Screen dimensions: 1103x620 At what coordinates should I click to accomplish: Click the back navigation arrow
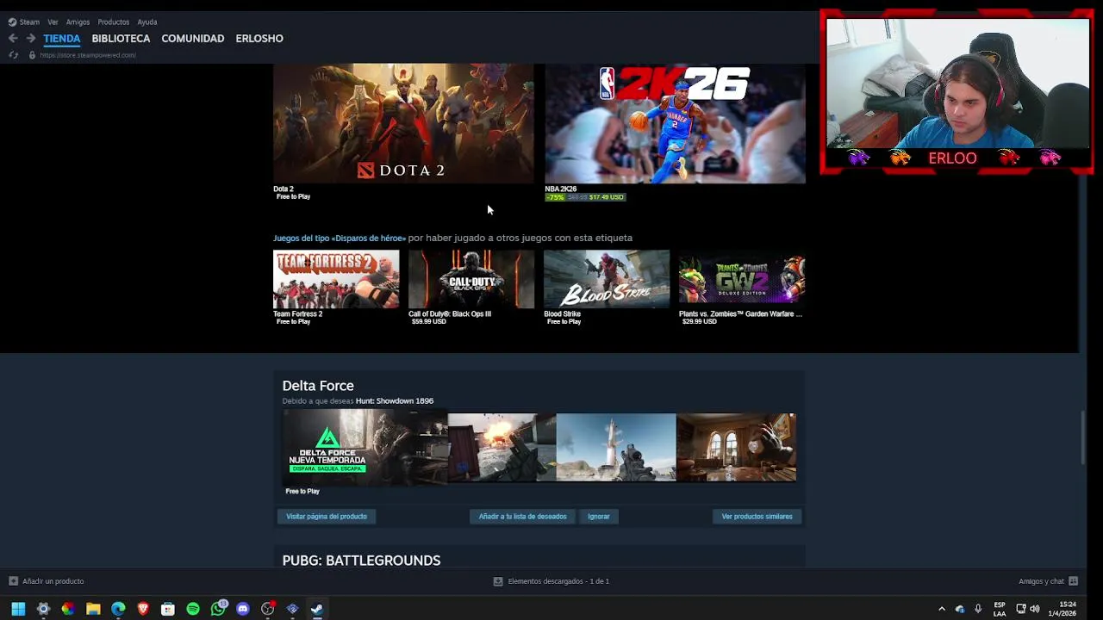(x=13, y=39)
